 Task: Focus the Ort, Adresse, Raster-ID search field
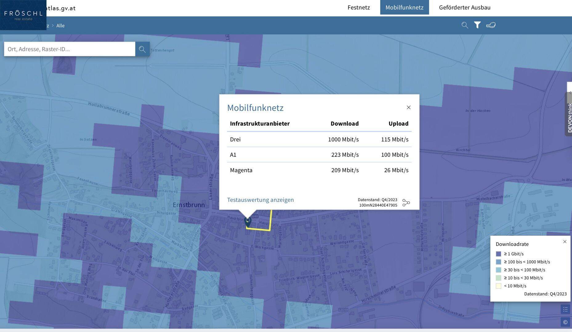[x=70, y=49]
